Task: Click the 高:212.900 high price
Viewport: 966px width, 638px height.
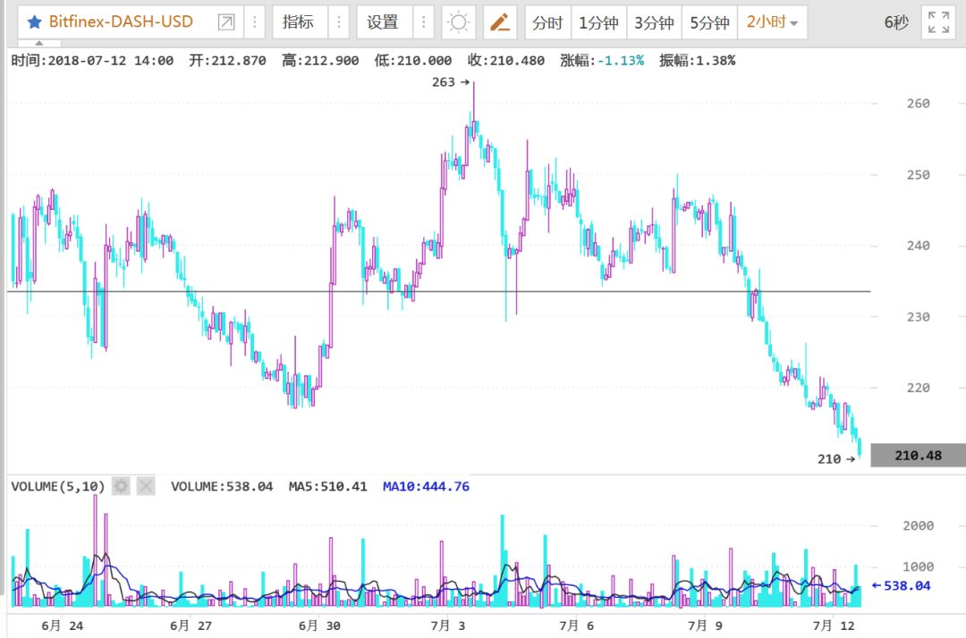Action: tap(320, 60)
